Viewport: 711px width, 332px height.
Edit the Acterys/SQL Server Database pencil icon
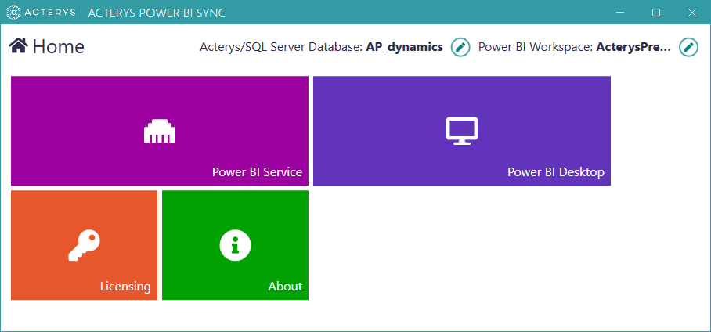[460, 47]
